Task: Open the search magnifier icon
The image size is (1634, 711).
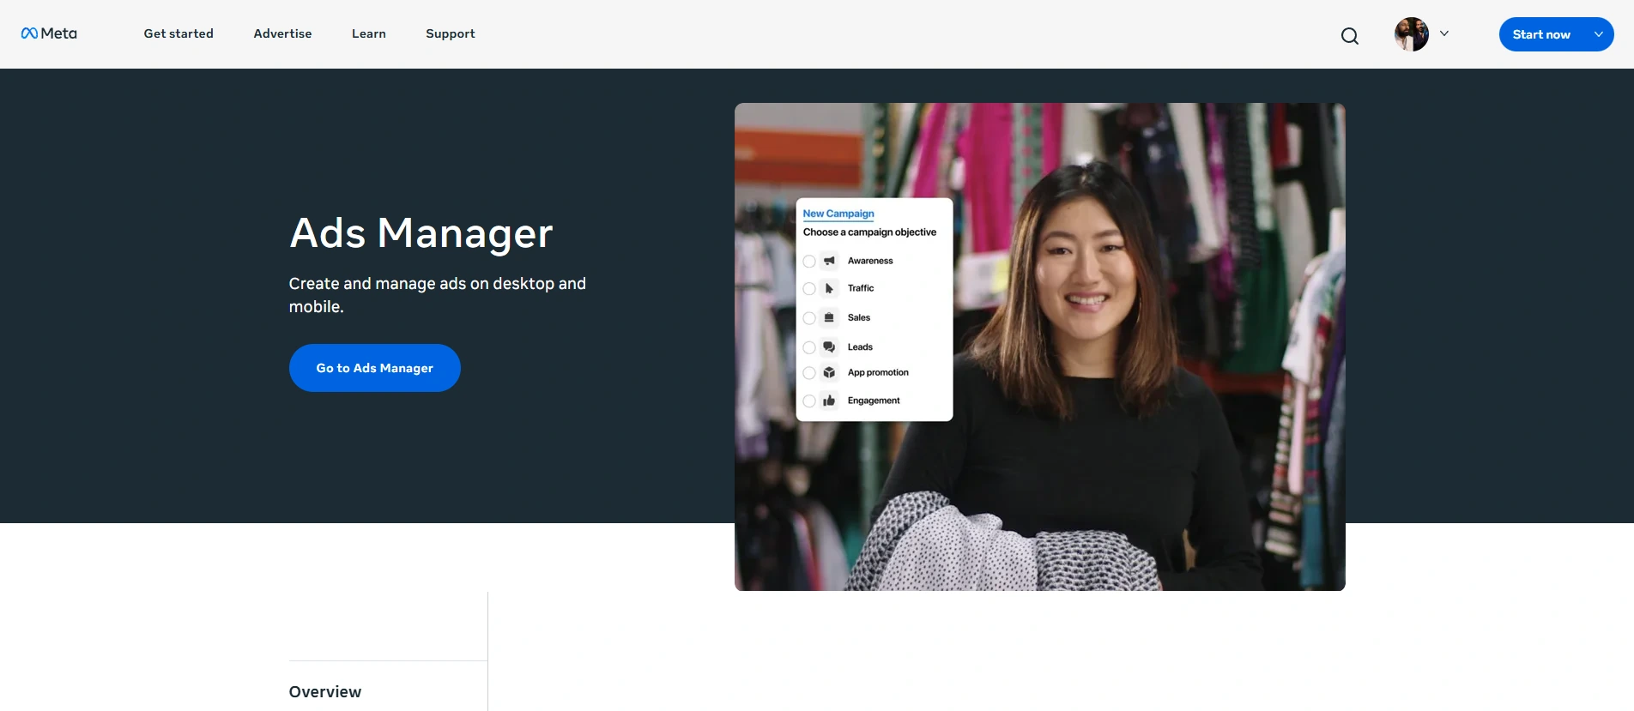Action: (1350, 35)
